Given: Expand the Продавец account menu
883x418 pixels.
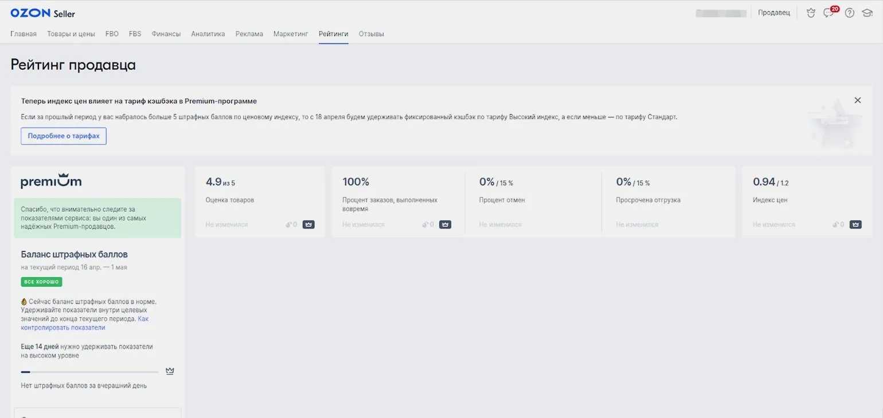Looking at the screenshot, I should (774, 13).
